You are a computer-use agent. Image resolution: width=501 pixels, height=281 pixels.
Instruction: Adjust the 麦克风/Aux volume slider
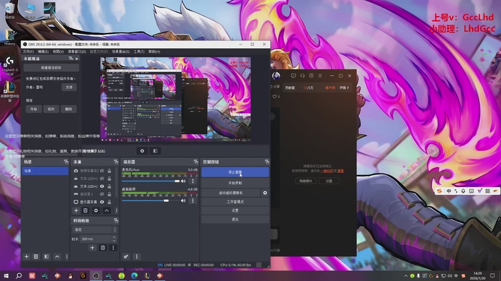click(151, 181)
